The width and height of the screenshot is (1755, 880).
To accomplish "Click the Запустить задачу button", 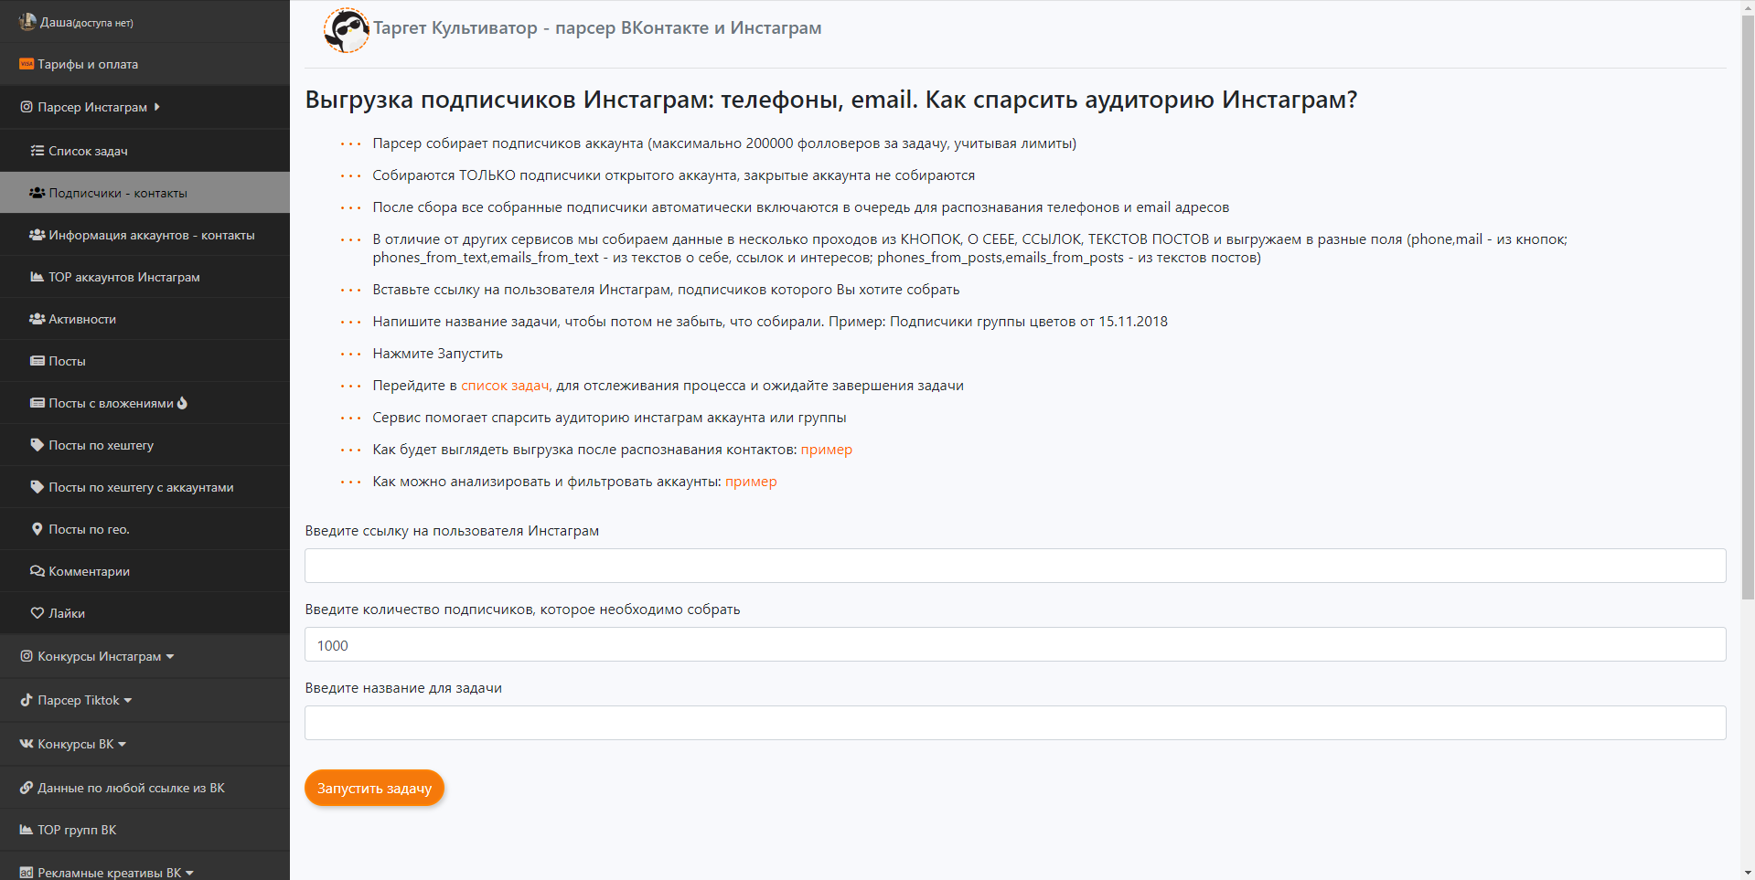I will (374, 788).
